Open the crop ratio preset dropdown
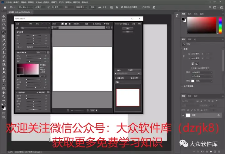Image resolution: width=225 pixels, height=154 pixels. tap(25, 7)
